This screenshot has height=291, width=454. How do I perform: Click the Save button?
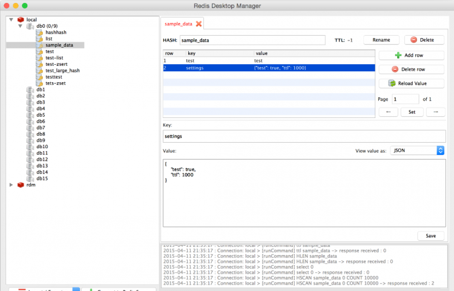tap(431, 236)
